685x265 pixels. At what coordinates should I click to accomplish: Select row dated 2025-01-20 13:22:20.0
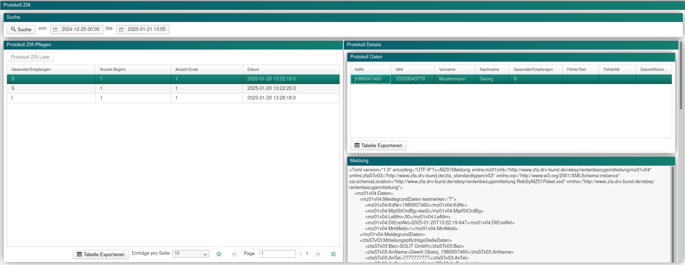coord(173,88)
